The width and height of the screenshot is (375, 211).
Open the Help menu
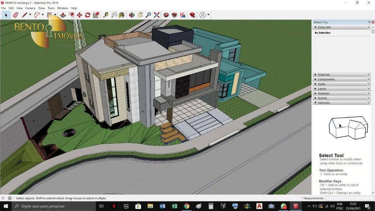pos(74,8)
